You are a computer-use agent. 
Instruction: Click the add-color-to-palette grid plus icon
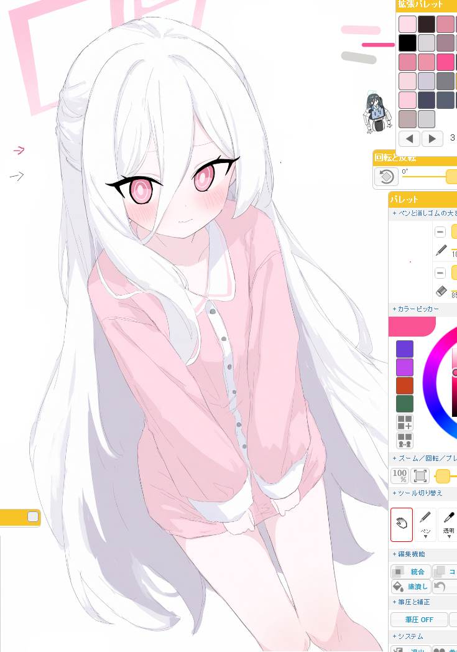point(405,422)
